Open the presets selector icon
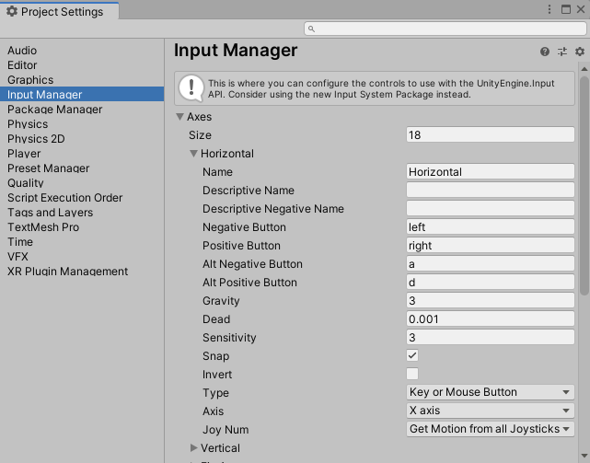Screen dimensions: 590x463 (x=562, y=52)
